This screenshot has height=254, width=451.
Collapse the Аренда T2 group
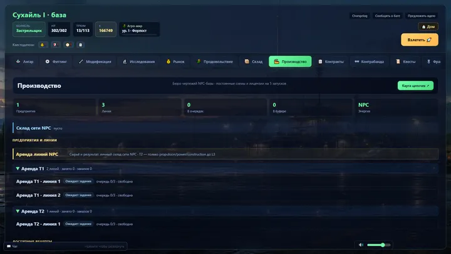coord(18,211)
